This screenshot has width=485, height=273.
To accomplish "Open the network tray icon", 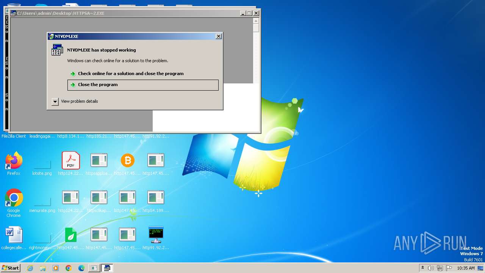I will point(440,268).
